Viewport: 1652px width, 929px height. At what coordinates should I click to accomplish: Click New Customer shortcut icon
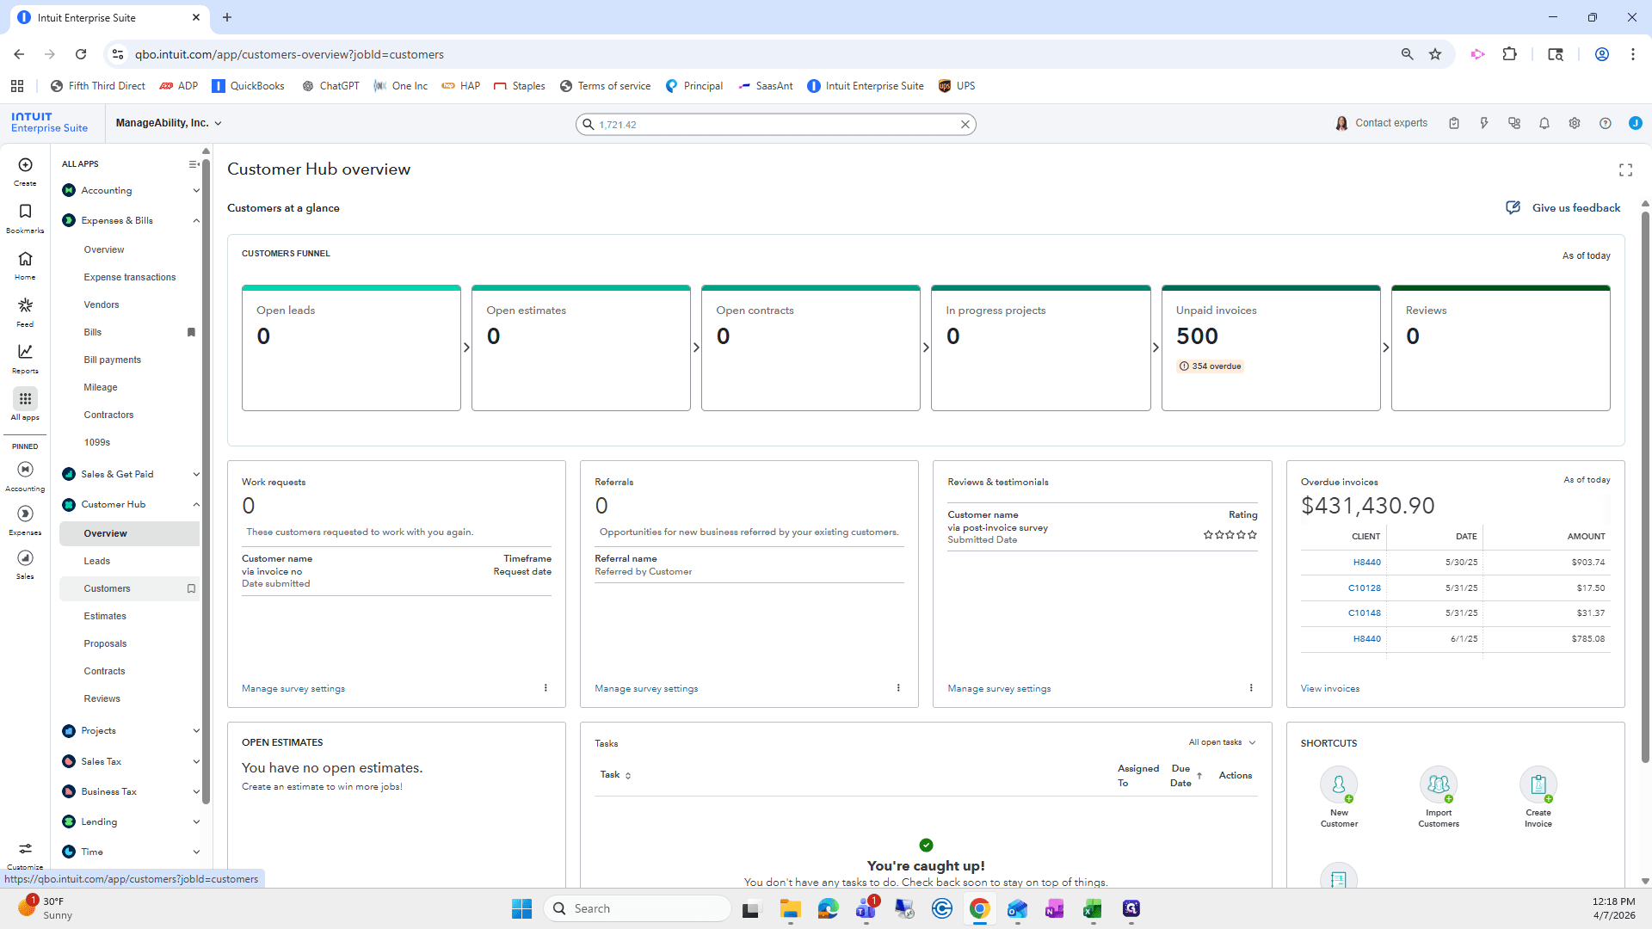(x=1339, y=784)
